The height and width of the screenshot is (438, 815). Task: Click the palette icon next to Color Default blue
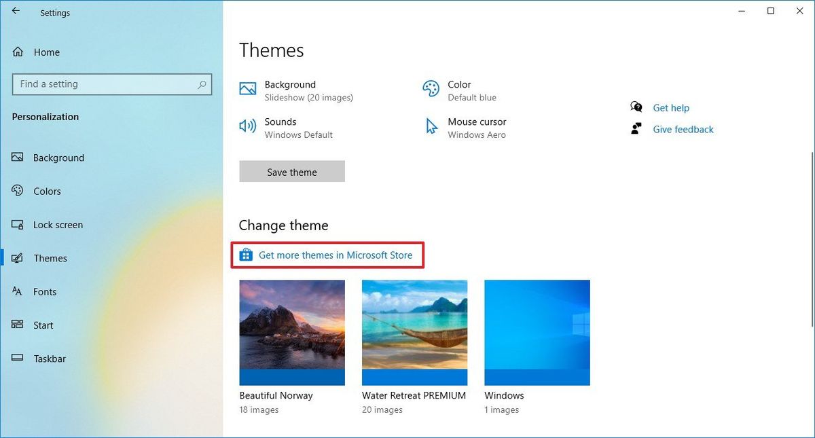click(x=430, y=88)
